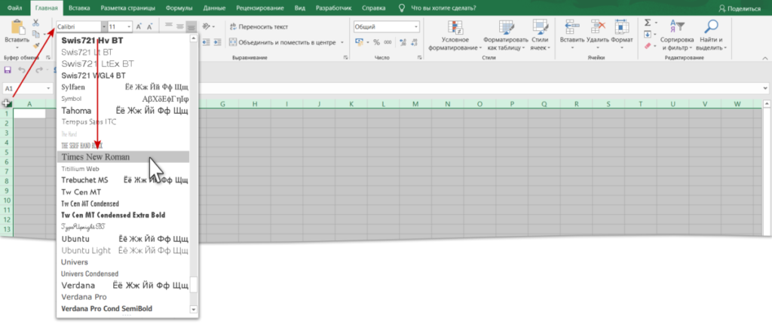
Task: Select Ubuntu font in the list
Action: pos(123,239)
